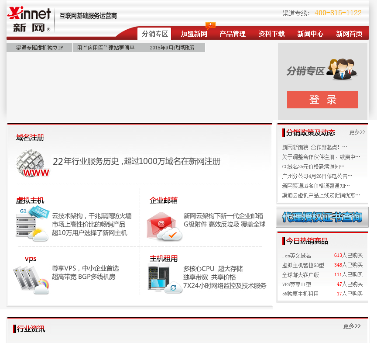Open news item 新网渠道域名价格调整通知
The image size is (377, 343).
click(316, 186)
